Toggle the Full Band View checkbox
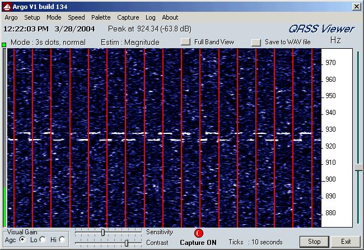The height and width of the screenshot is (250, 364). click(x=186, y=42)
